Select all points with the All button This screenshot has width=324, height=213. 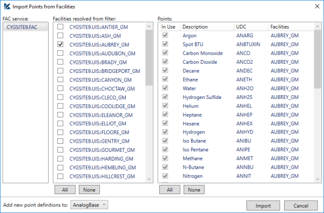(170, 190)
